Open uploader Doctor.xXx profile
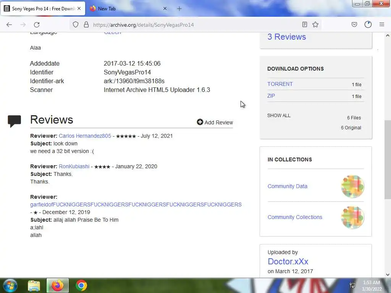 click(288, 262)
